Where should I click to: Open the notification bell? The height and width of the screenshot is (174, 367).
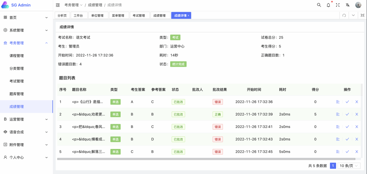328,5
